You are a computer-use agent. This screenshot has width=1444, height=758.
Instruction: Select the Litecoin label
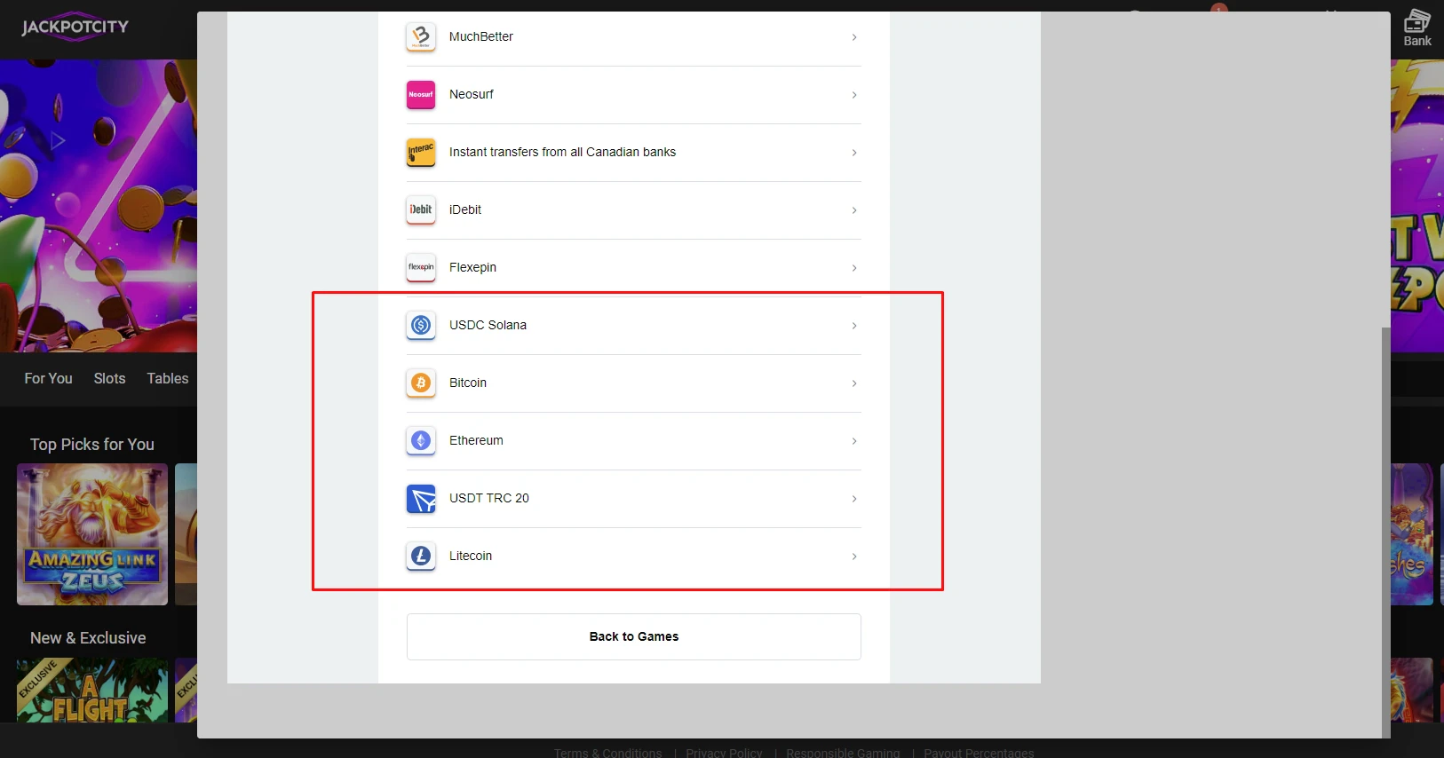[471, 556]
